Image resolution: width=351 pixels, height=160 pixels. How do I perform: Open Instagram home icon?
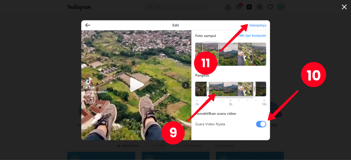pyautogui.click(x=227, y=7)
